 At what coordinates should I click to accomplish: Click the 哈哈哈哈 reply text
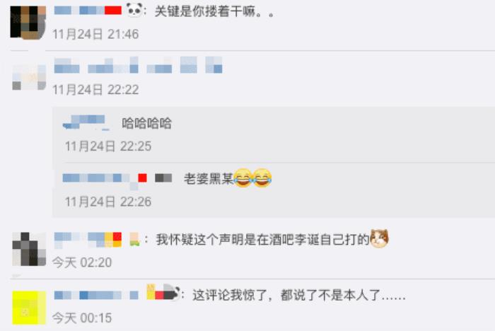pyautogui.click(x=147, y=123)
